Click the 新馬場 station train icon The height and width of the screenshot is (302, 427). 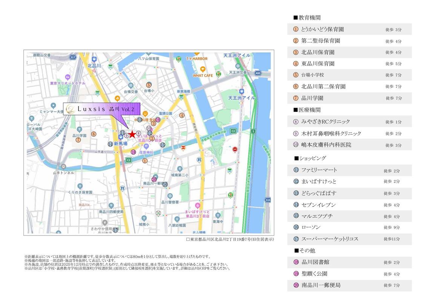[120, 137]
